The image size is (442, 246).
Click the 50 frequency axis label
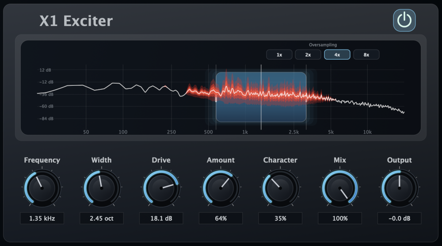[86, 132]
